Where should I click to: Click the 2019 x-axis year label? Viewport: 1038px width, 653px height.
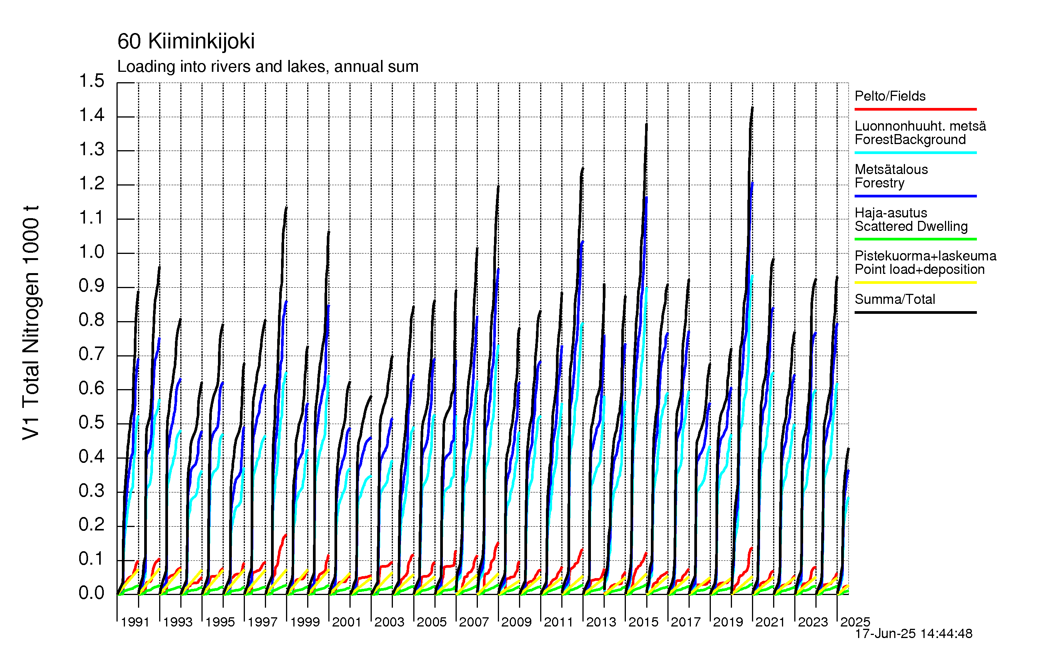(728, 622)
